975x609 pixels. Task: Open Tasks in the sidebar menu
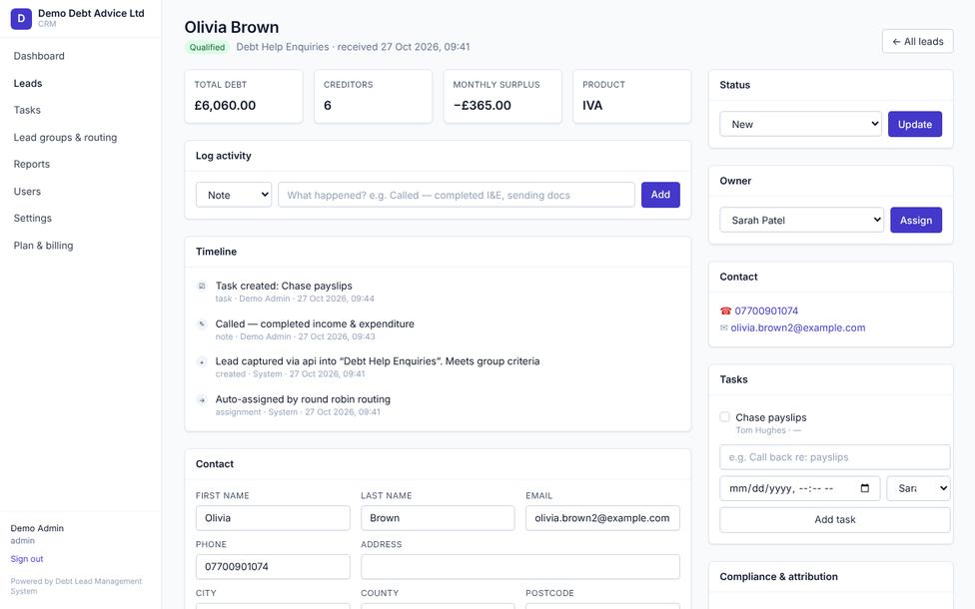[27, 110]
